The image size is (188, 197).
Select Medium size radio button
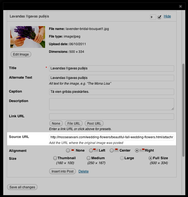tap(89, 158)
